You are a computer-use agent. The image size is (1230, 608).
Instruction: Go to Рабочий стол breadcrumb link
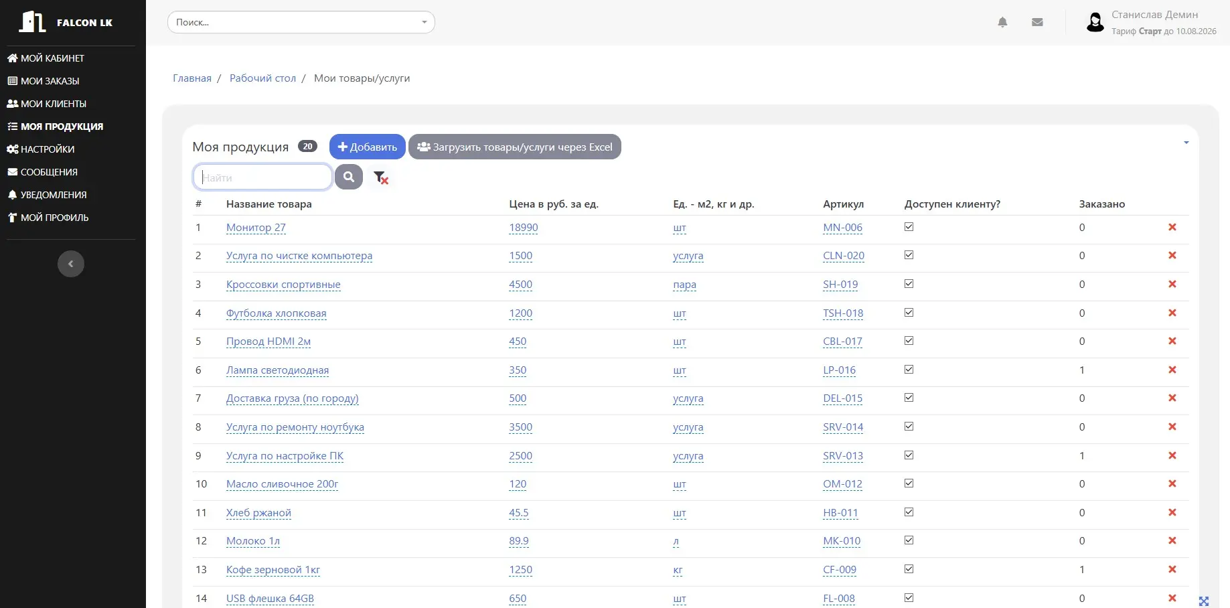[x=262, y=78]
